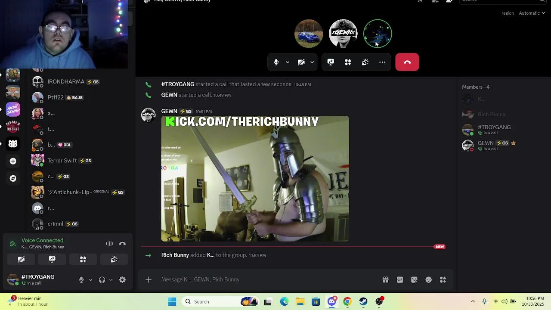Open input device arrow in user panel
The image size is (551, 310).
click(x=90, y=280)
